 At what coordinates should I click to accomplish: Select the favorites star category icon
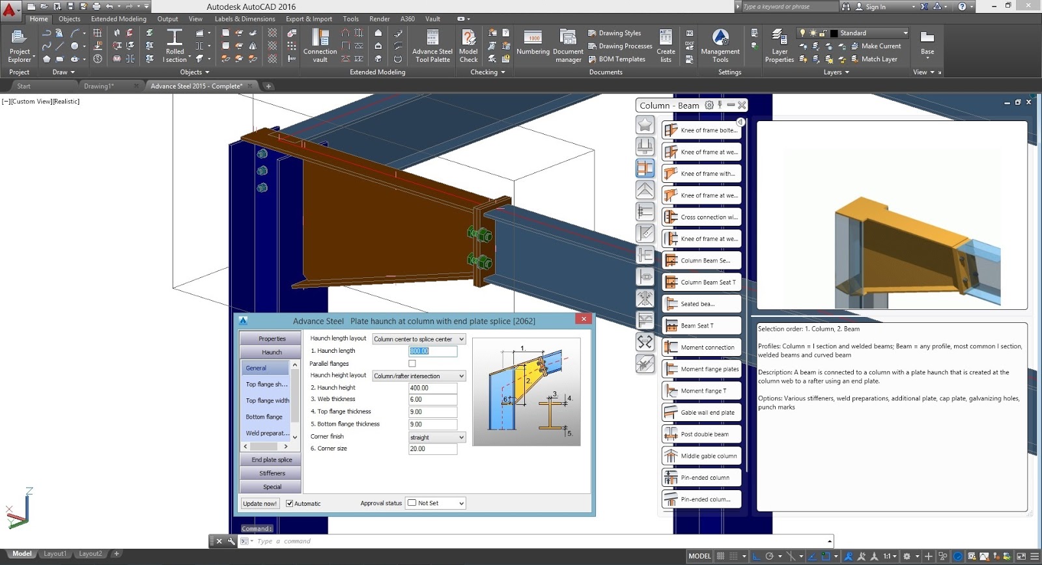coord(645,125)
